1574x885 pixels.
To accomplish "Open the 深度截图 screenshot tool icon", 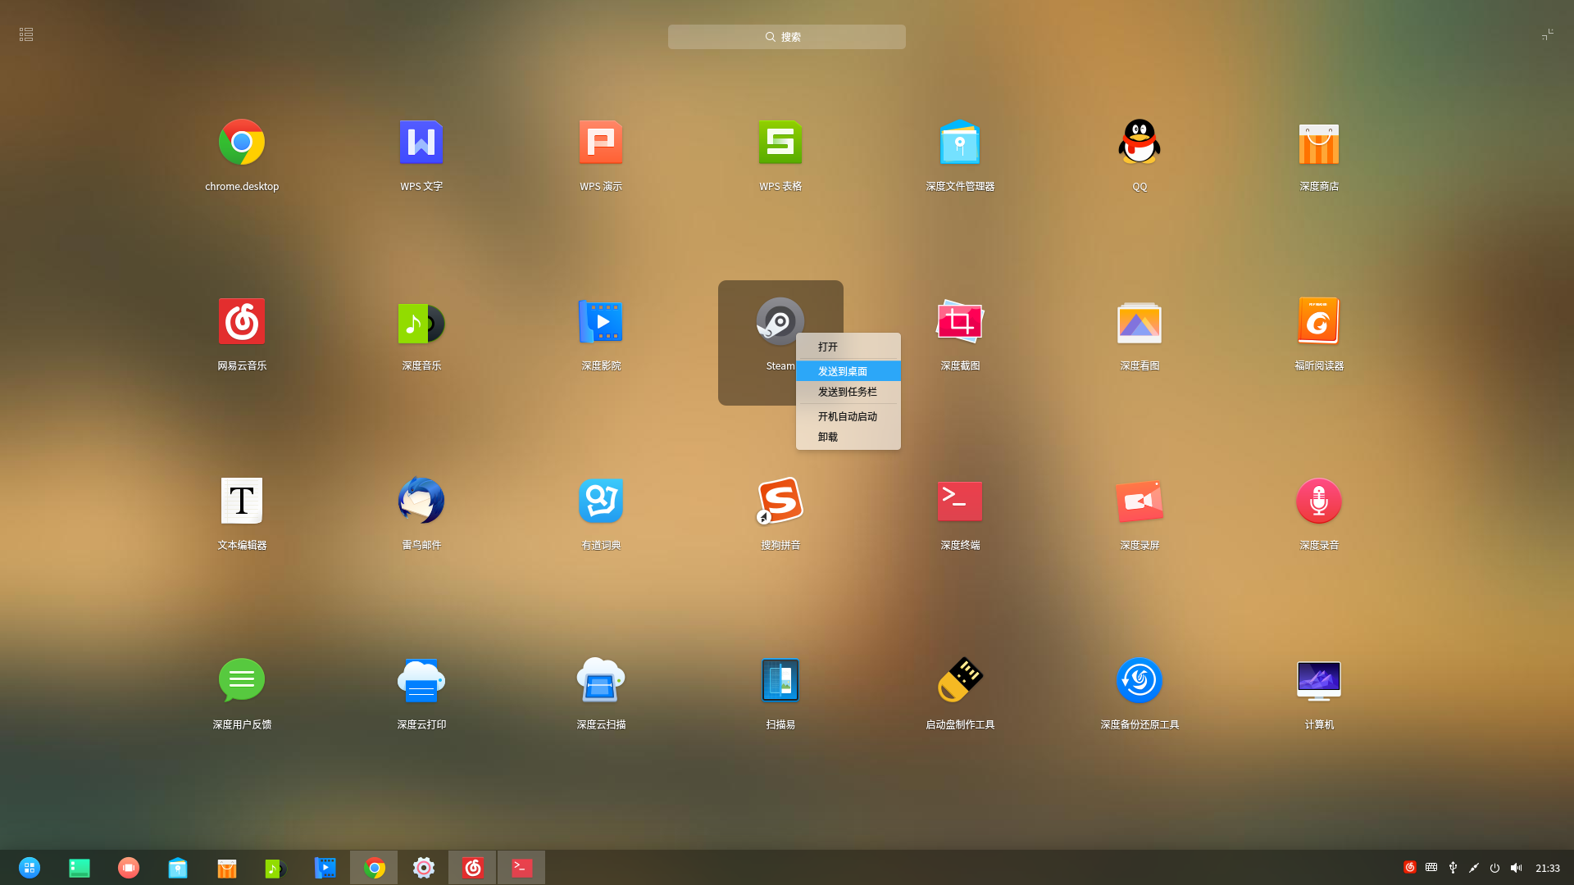I will point(960,322).
